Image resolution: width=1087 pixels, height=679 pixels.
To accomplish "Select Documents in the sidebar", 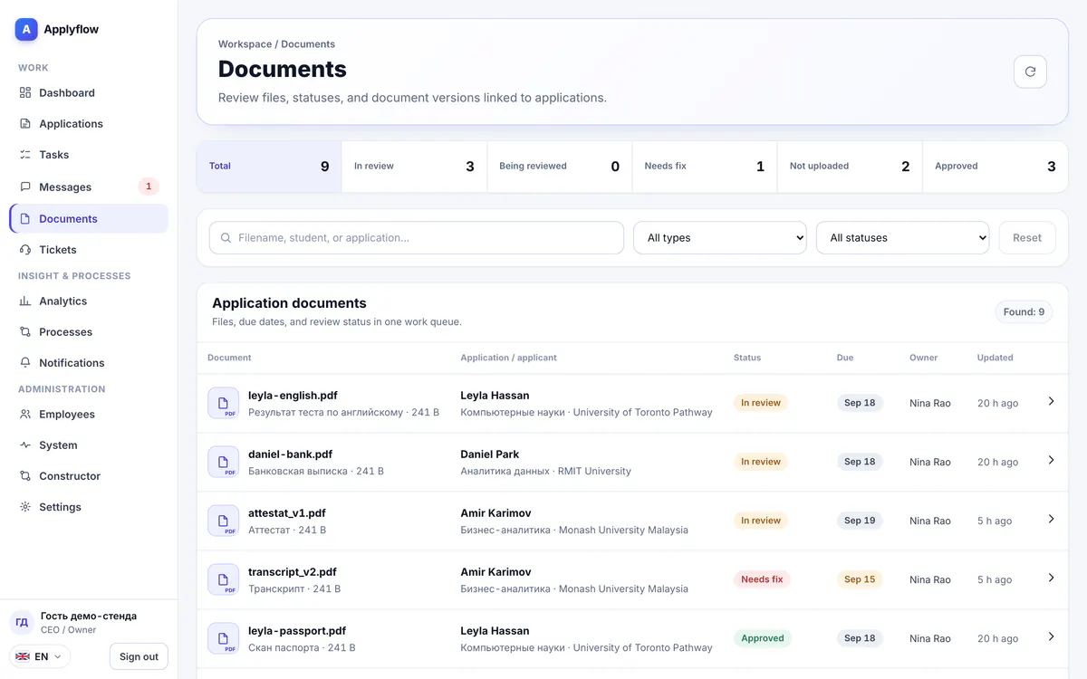I will pos(89,218).
